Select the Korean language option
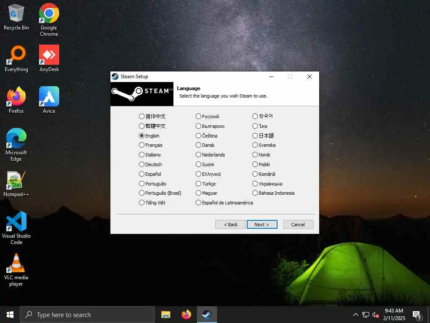This screenshot has width=430, height=323. pyautogui.click(x=262, y=116)
